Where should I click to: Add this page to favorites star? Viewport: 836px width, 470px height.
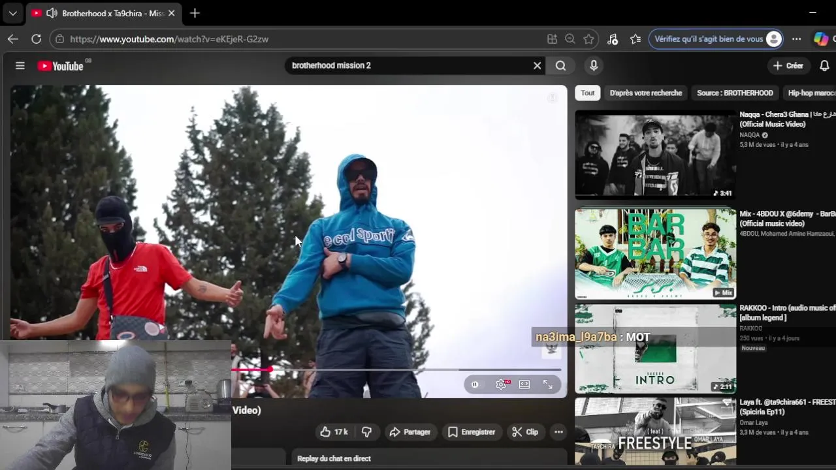pos(588,39)
